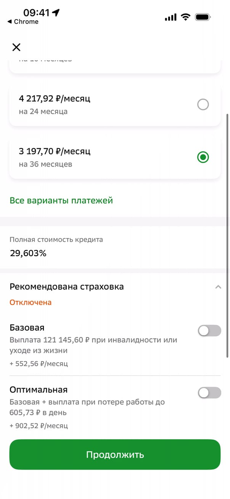Turn on the Оптимальная insurance switch
Viewport: 230px width, 499px height.
tap(209, 392)
